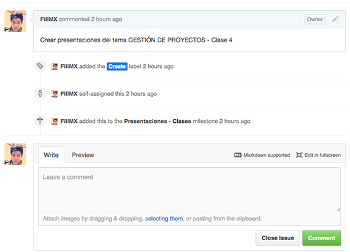Click the milestone signpost timeline icon

(40, 121)
